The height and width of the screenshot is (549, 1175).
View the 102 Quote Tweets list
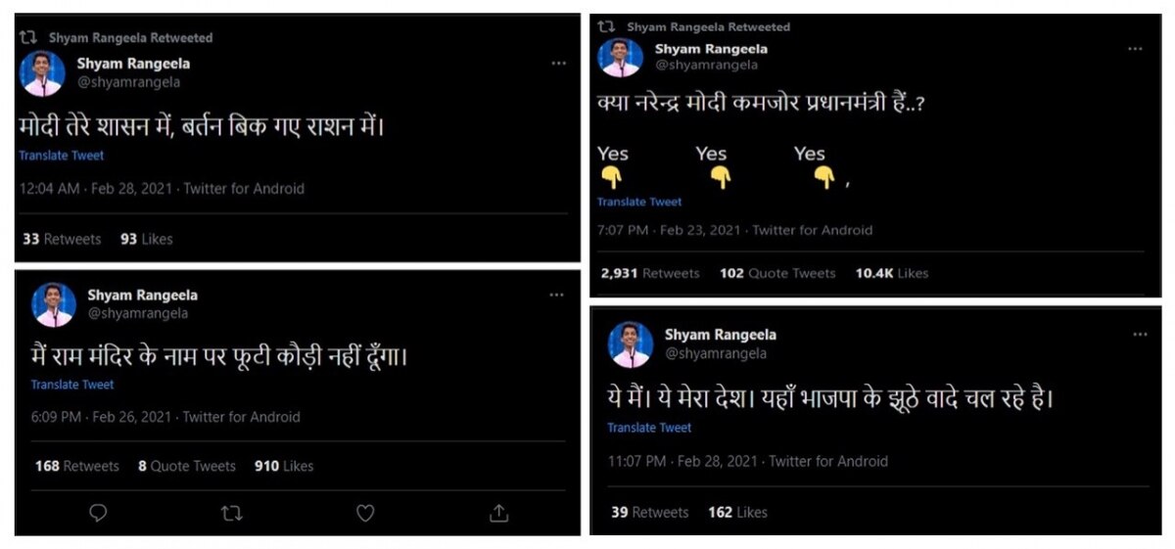coord(777,273)
